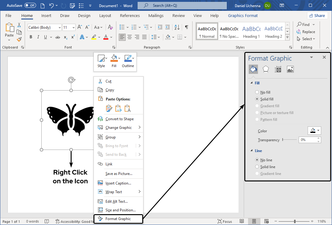Open the Effects pentagon icon in Format Graphic
332x225 pixels.
pyautogui.click(x=265, y=69)
